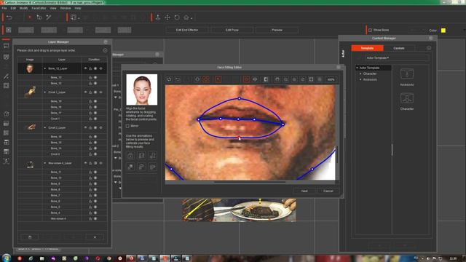The width and height of the screenshot is (466, 262).
Task: Click the fit-to-window icon in Face Fitting toolbar
Action: (311, 79)
